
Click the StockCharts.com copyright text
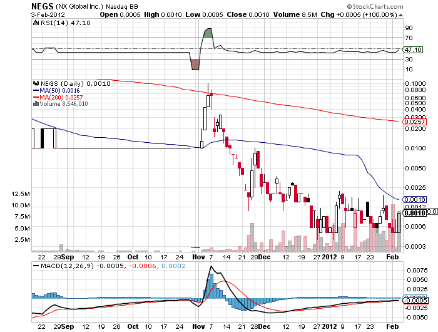pyautogui.click(x=375, y=6)
